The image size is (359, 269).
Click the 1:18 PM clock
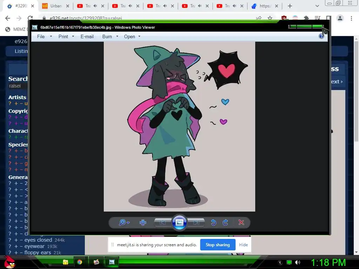tap(328, 262)
